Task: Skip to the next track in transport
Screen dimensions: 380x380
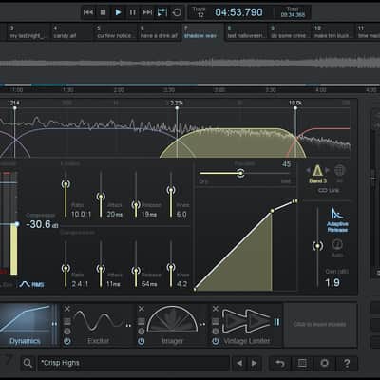Action: click(147, 12)
